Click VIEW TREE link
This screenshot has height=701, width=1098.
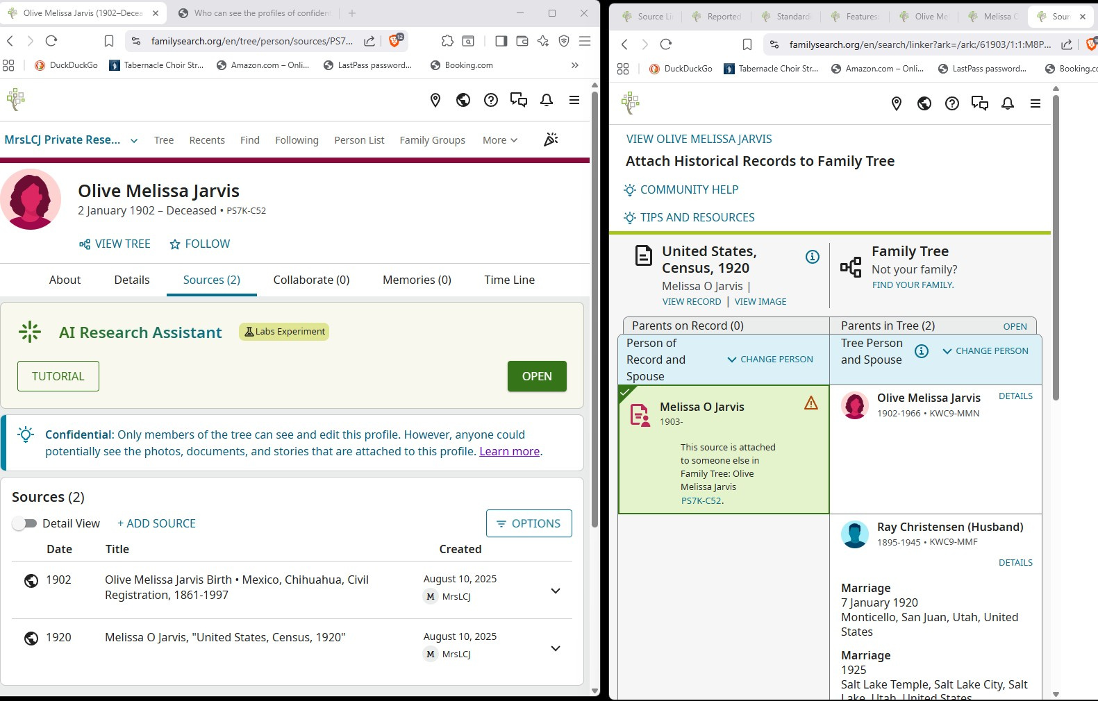pyautogui.click(x=115, y=244)
